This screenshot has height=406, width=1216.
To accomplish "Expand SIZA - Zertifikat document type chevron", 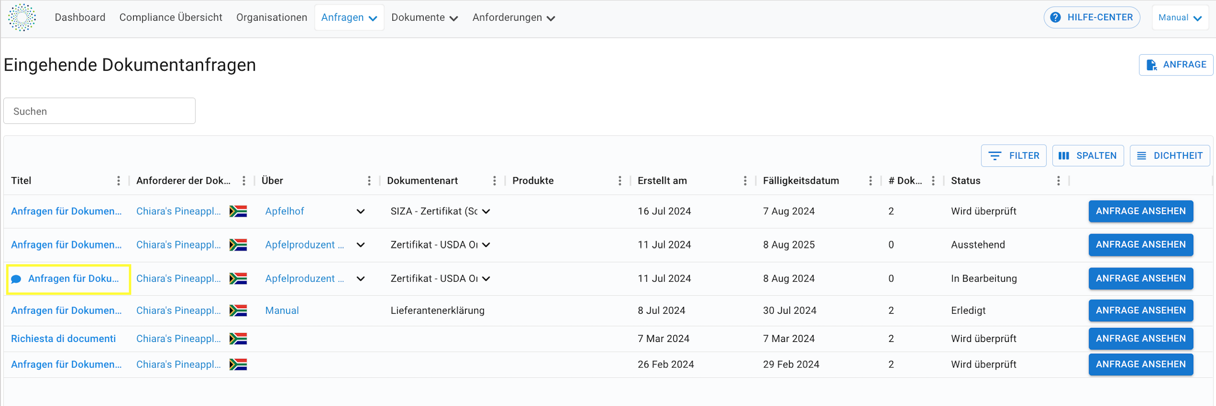I will (x=486, y=211).
